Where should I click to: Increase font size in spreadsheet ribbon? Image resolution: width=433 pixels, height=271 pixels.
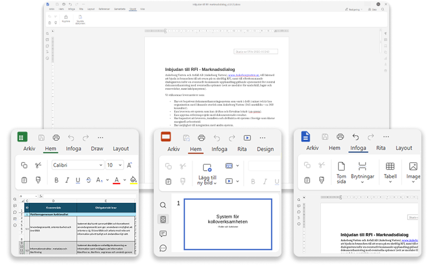[x=129, y=165]
